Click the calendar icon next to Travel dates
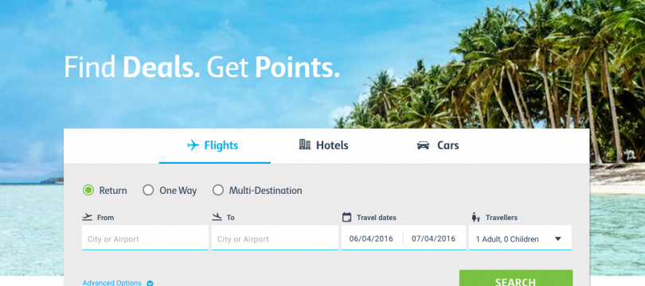The width and height of the screenshot is (645, 286). [346, 217]
